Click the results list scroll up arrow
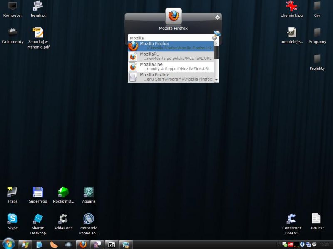Viewport: 333px width, 249px height. pos(216,44)
